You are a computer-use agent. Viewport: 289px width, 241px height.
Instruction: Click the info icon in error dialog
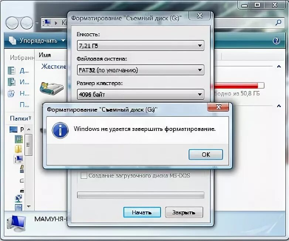click(x=60, y=130)
